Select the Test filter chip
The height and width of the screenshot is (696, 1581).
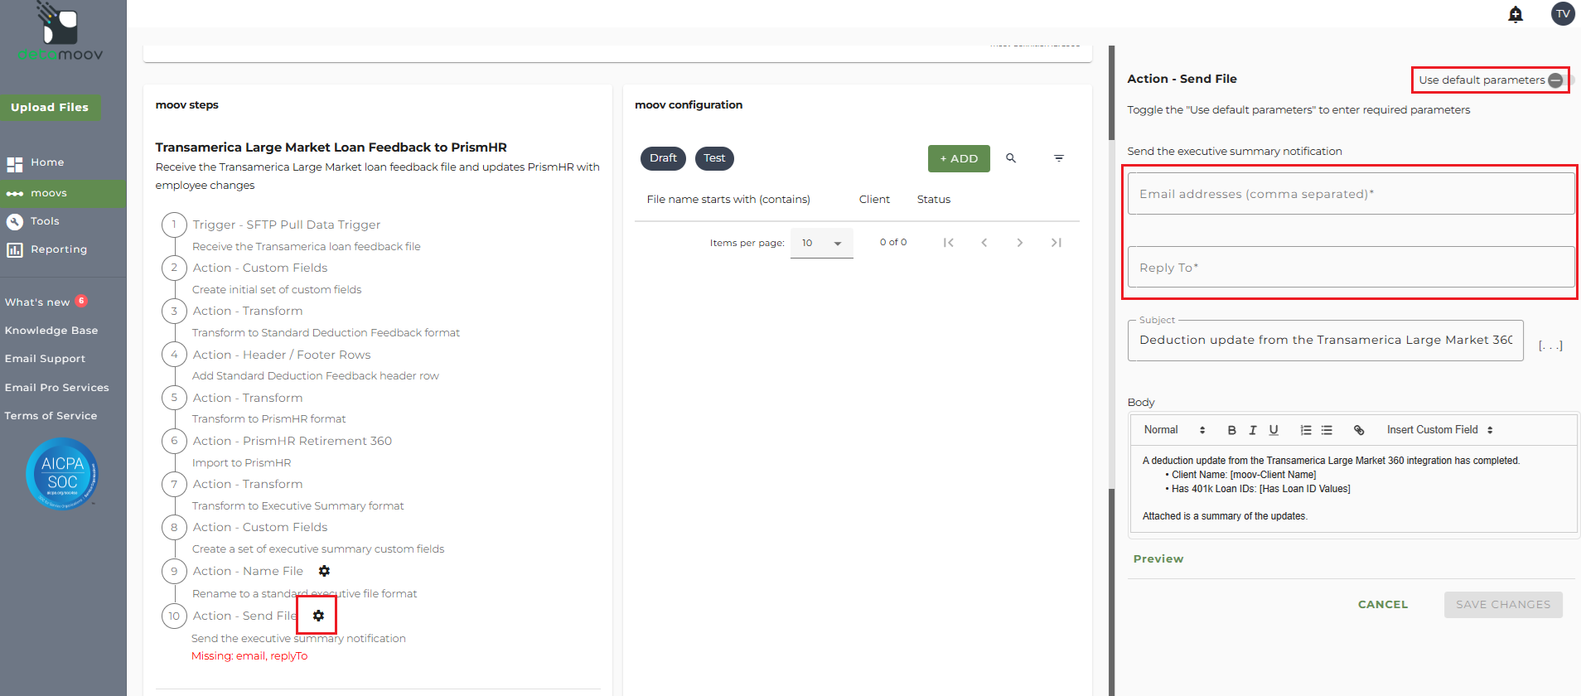714,158
